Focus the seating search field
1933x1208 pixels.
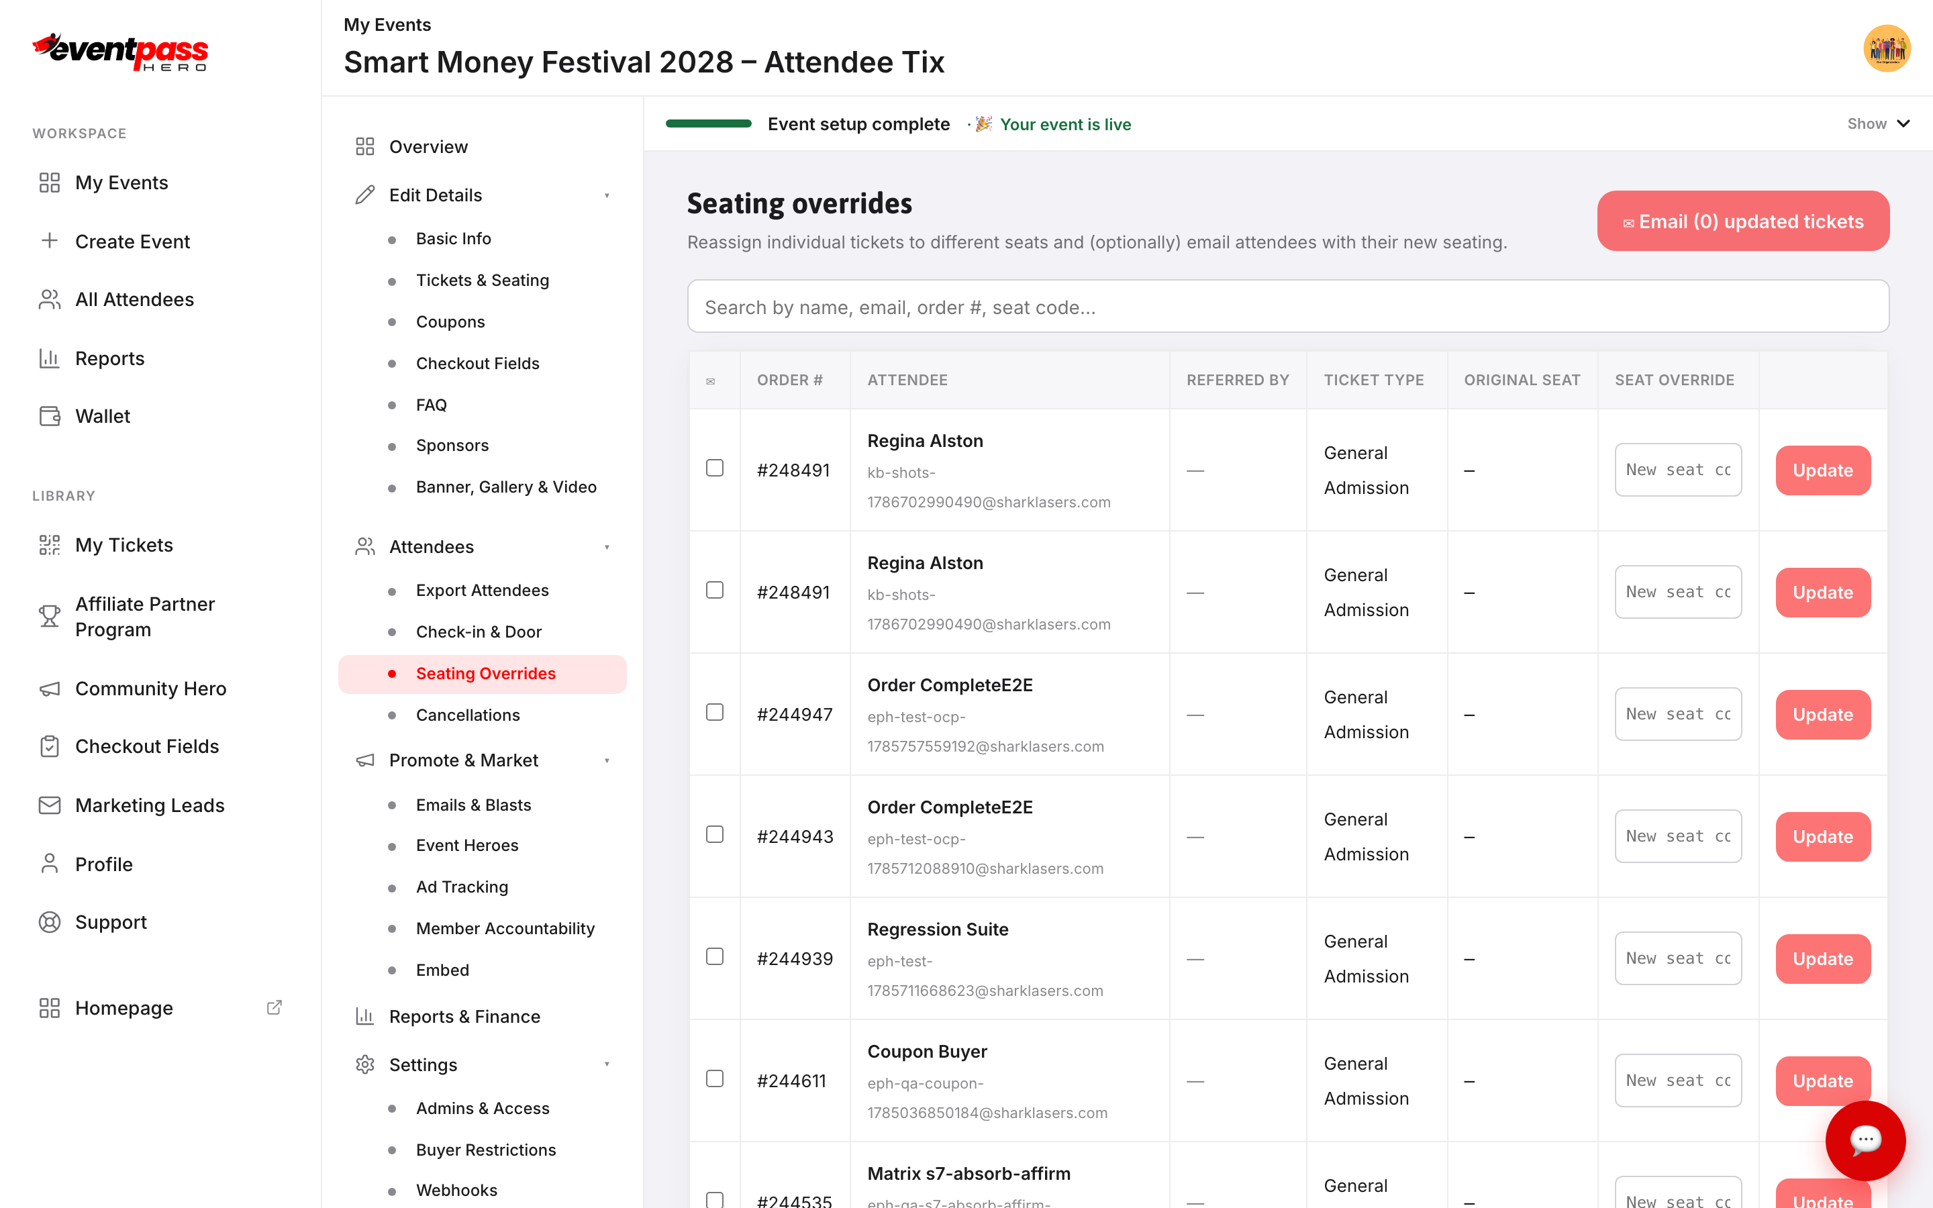click(x=1287, y=307)
